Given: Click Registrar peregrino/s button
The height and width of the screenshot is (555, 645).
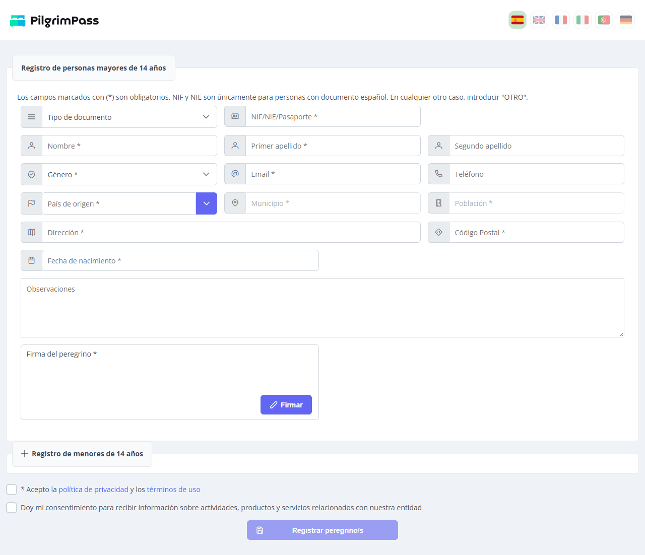Looking at the screenshot, I should click(x=322, y=530).
